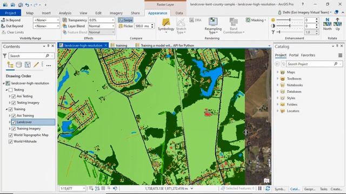Select List By Editing pencil icon

pos(36,65)
